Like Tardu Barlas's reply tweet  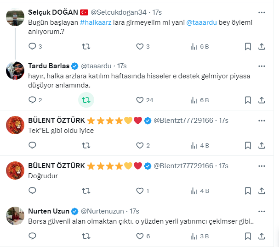[x=140, y=100]
